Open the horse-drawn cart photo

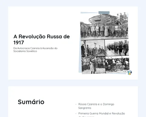[x=117, y=65]
